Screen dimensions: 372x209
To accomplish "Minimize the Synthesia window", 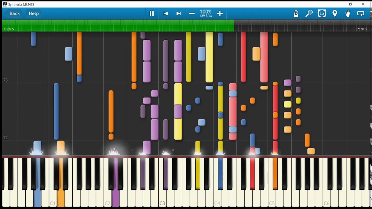I will pyautogui.click(x=339, y=4).
